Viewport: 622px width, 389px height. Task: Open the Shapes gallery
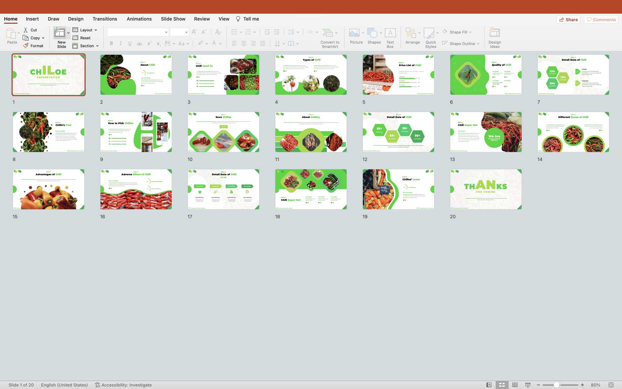(x=373, y=33)
